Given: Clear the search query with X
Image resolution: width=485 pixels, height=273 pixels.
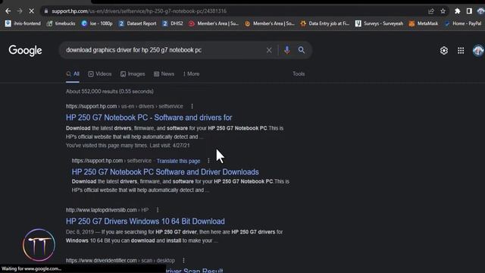Looking at the screenshot, I should pyautogui.click(x=269, y=50).
